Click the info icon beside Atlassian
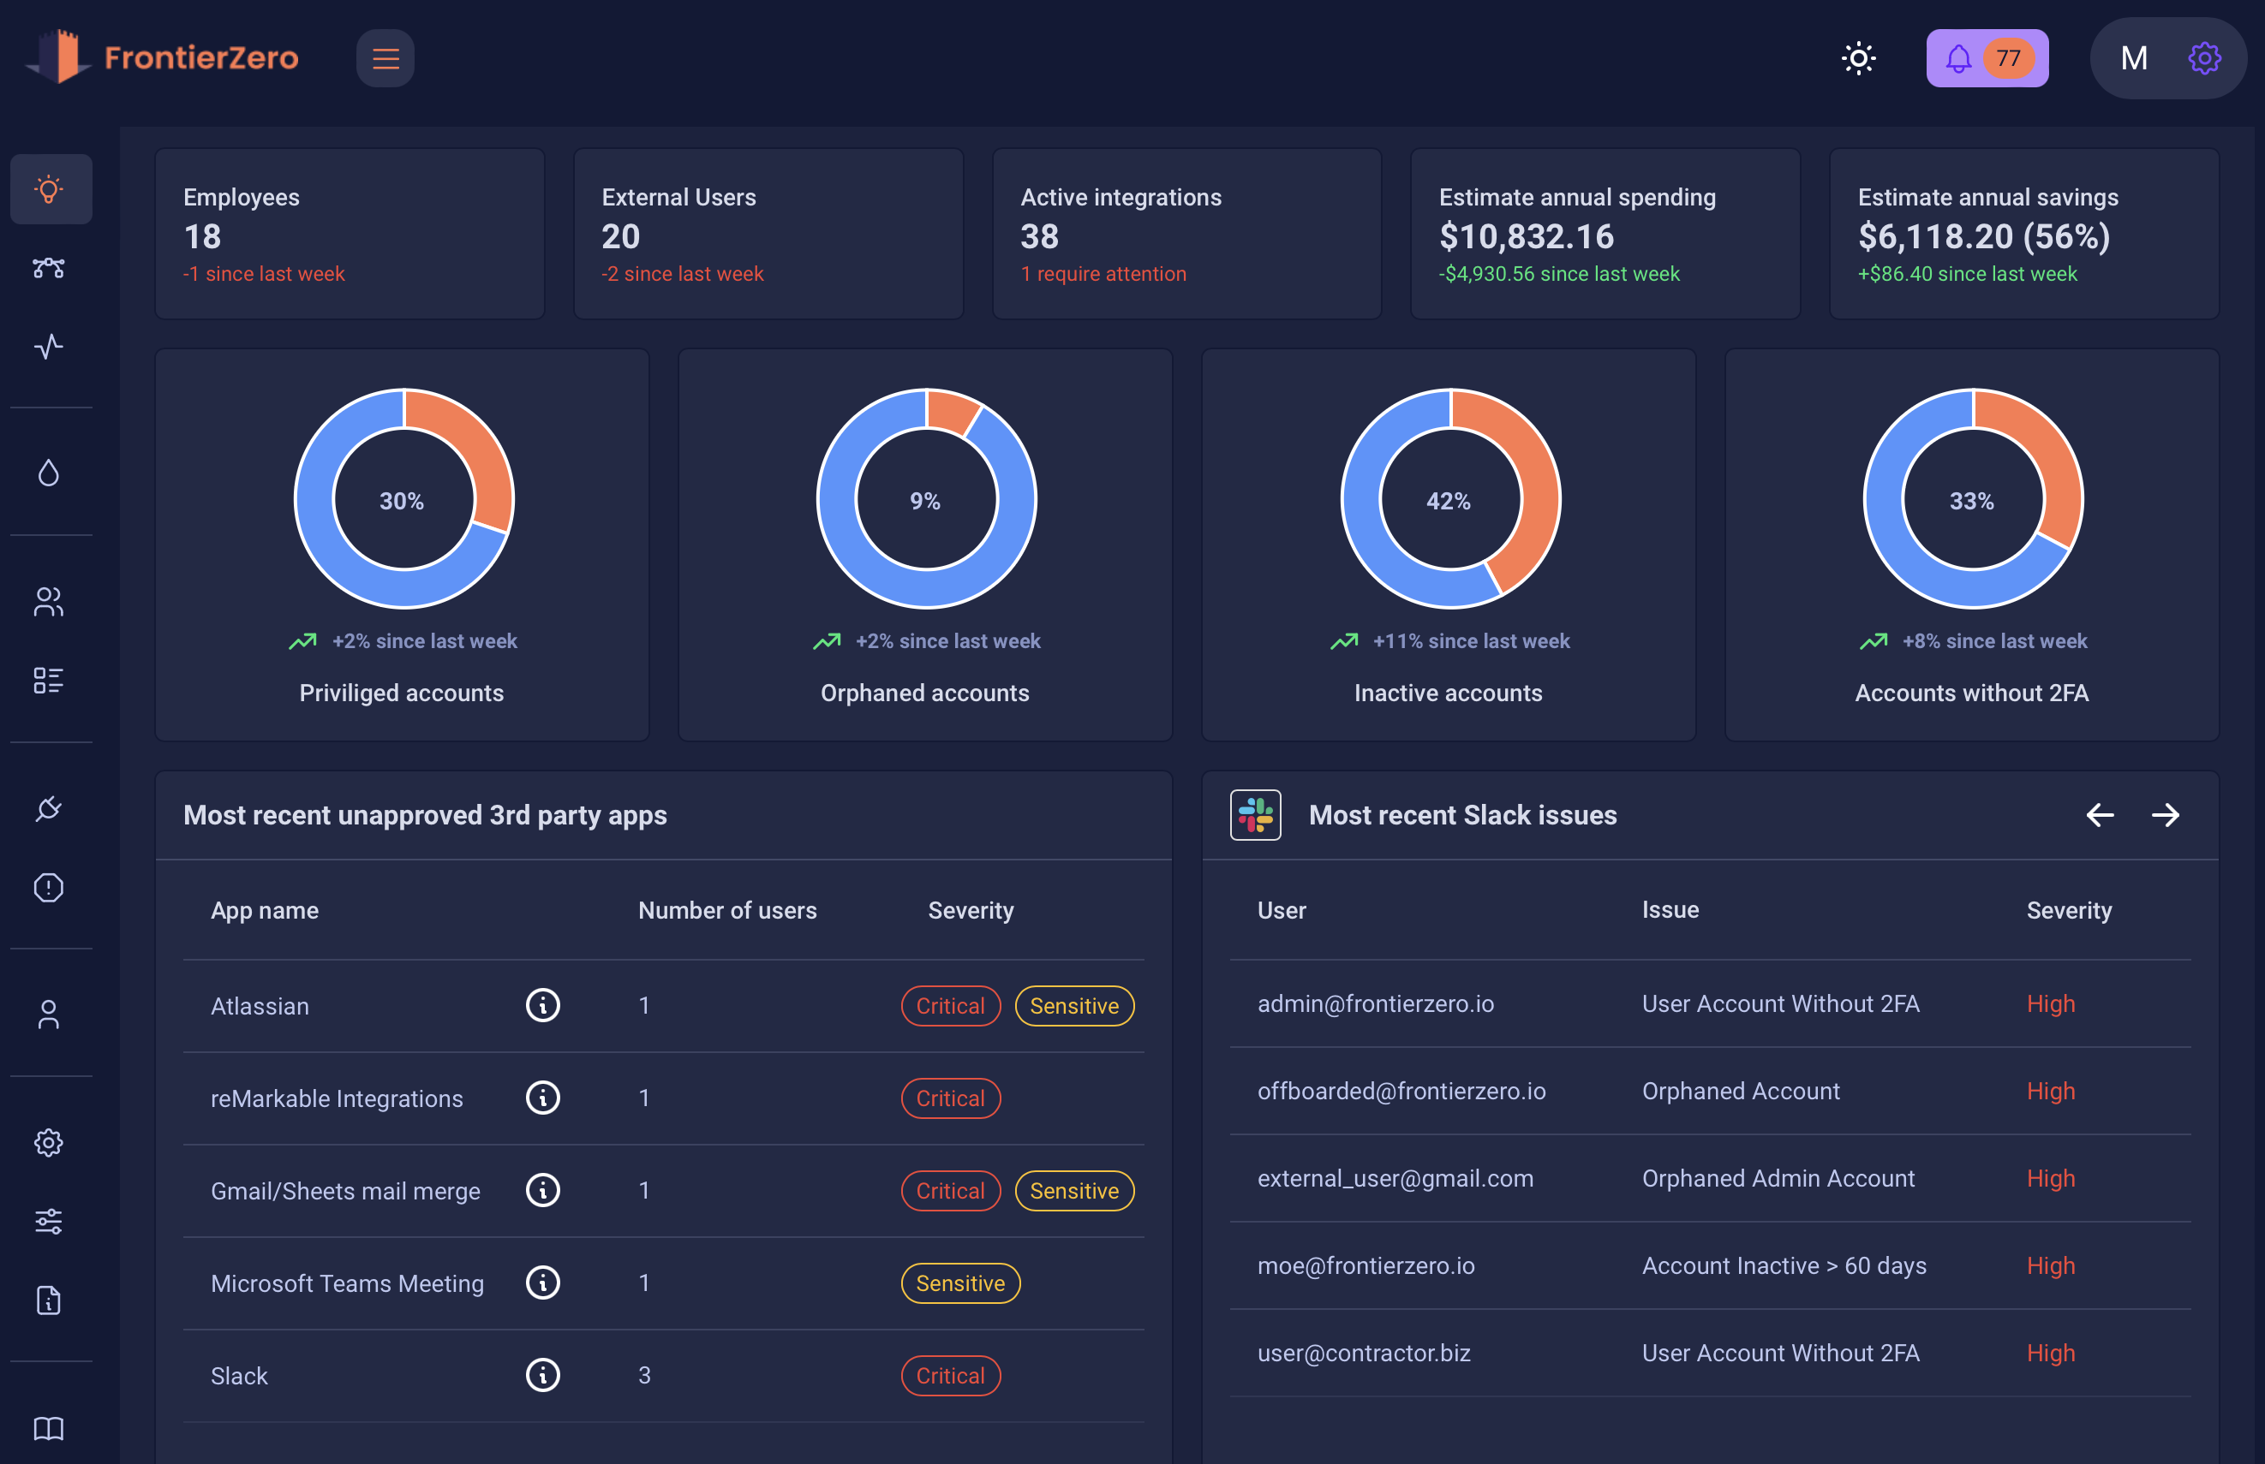 pos(543,1005)
